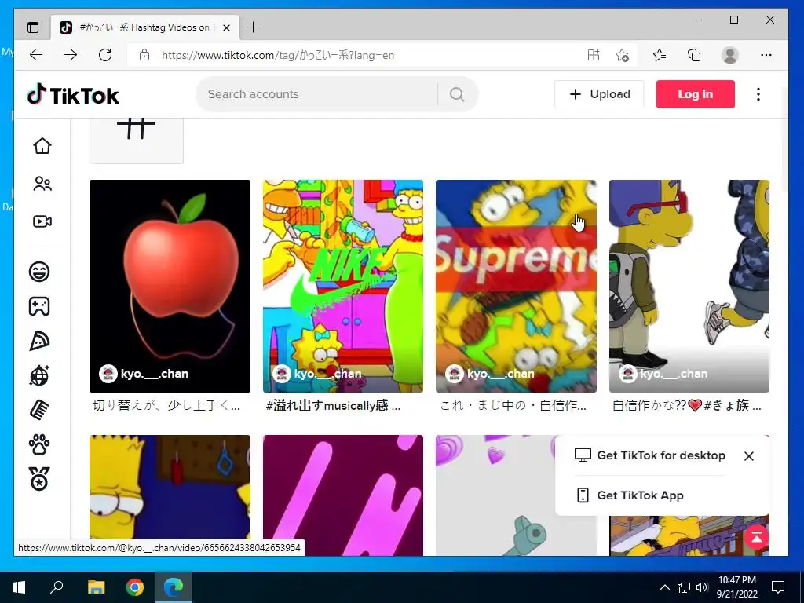
Task: Select the Beauty comb category icon
Action: 39,410
